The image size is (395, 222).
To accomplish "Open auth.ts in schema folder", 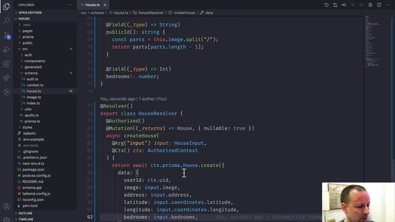I will [x=45, y=79].
